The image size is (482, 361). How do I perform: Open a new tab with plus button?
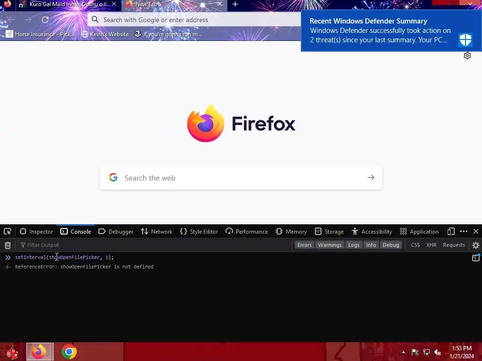coord(235,4)
